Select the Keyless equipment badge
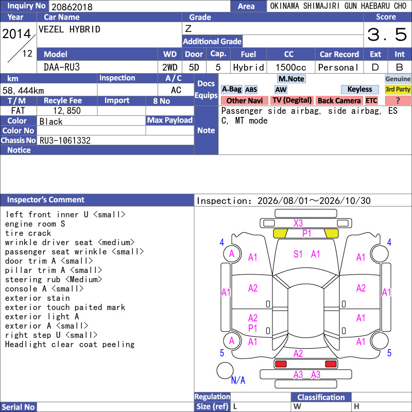412x412 pixels. [359, 90]
